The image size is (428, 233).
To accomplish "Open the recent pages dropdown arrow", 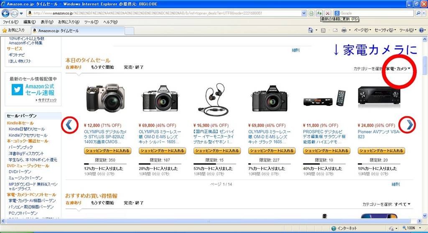I will (21, 13).
